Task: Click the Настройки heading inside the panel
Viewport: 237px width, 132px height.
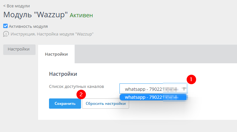Action: (63, 74)
